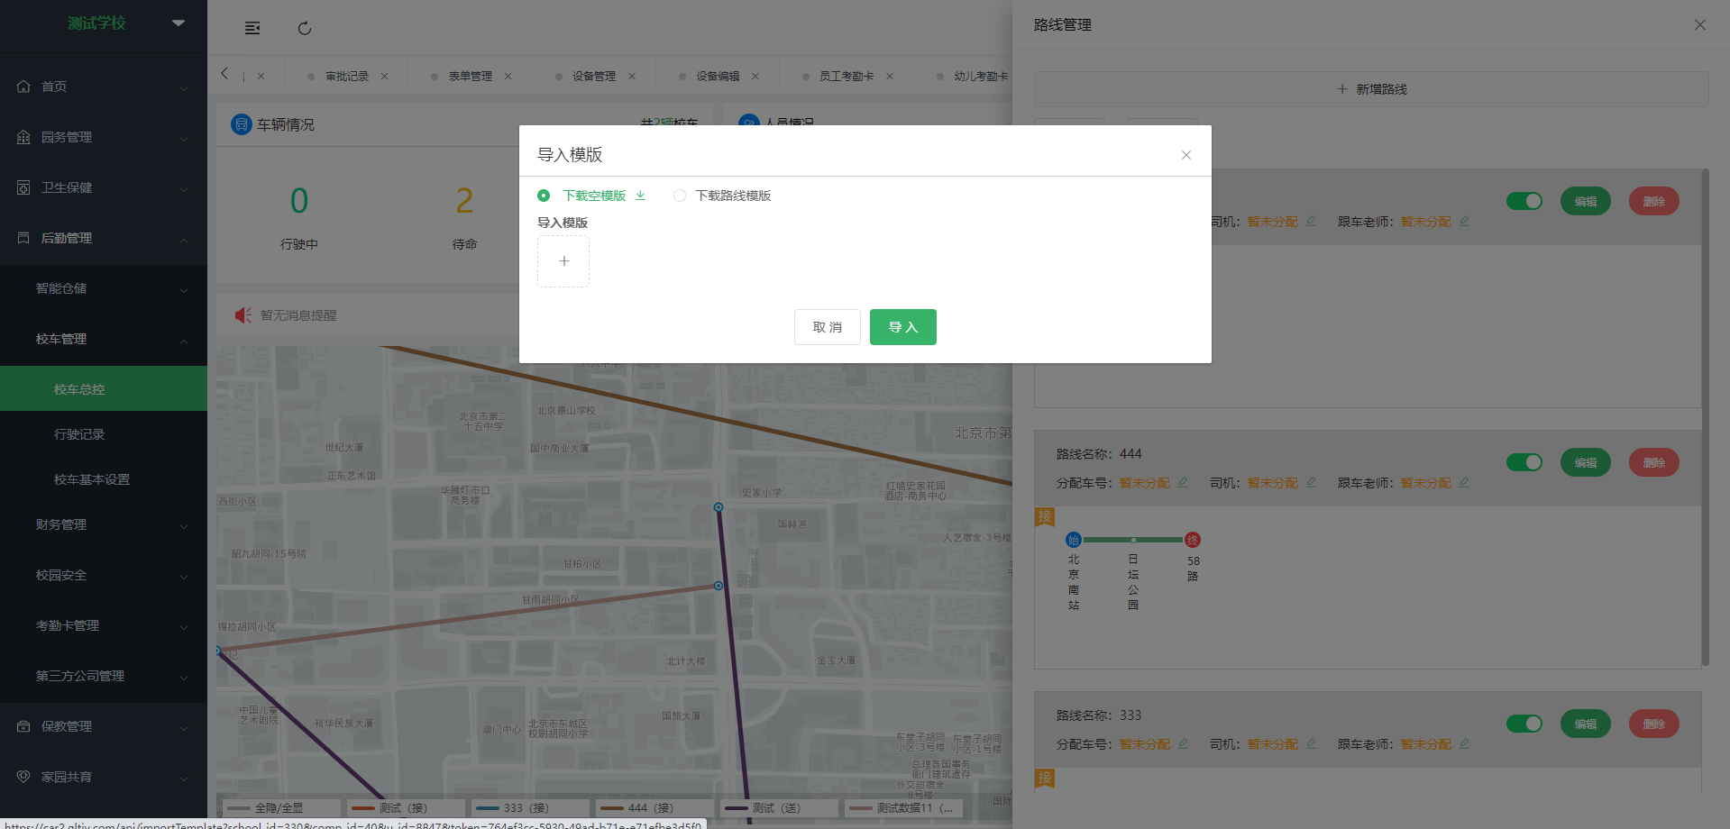Edit 司机 pencil icon on topmost route card
Viewport: 1730px width, 829px height.
[x=1311, y=221]
